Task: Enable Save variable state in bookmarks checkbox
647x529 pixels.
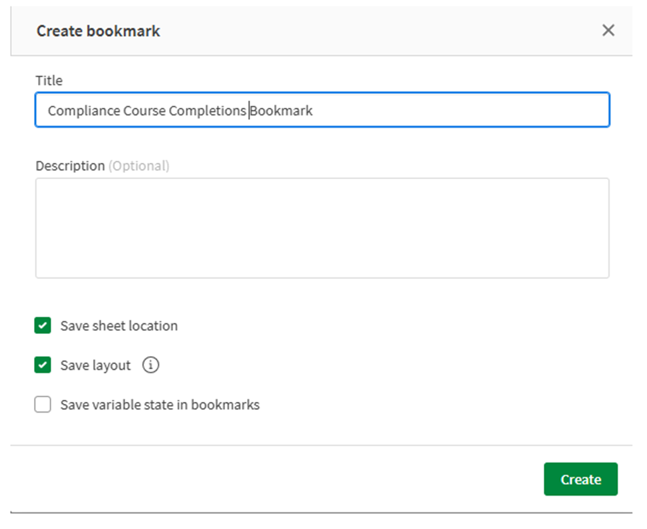Action: (x=43, y=405)
